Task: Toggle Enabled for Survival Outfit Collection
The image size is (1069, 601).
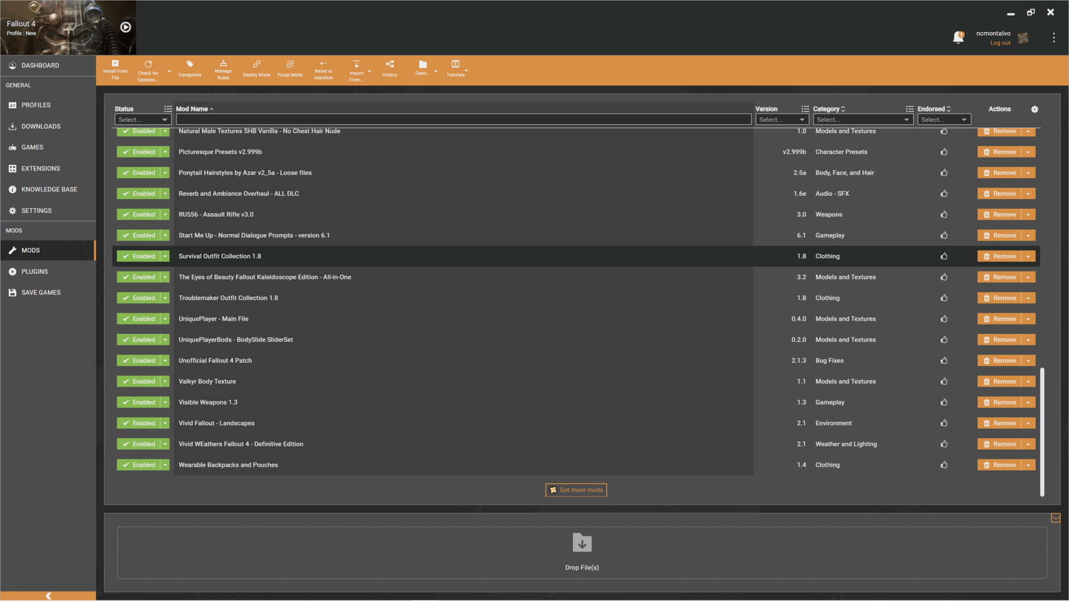Action: [x=139, y=256]
